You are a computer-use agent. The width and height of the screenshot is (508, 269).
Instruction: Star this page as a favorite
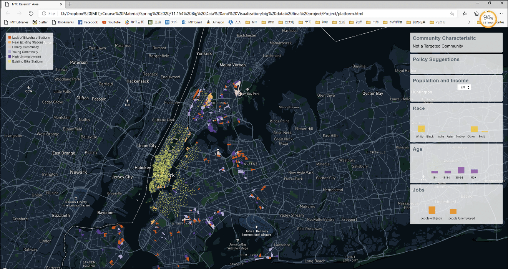click(452, 13)
